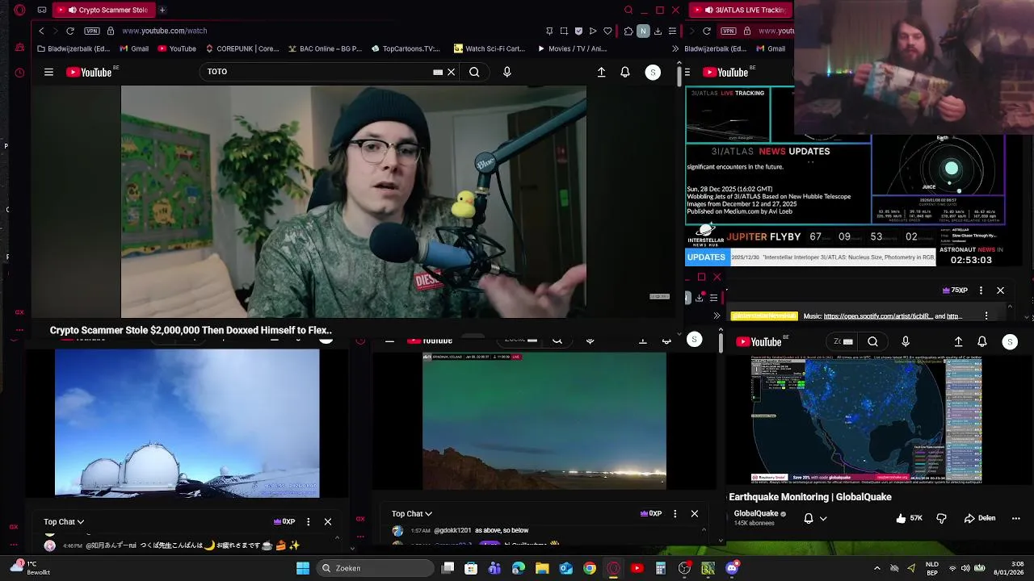Open chat options menu in aurora window
1034x581 pixels.
tap(675, 513)
